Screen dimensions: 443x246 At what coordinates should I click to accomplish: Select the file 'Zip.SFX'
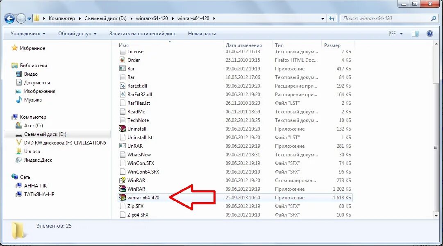pos(135,206)
